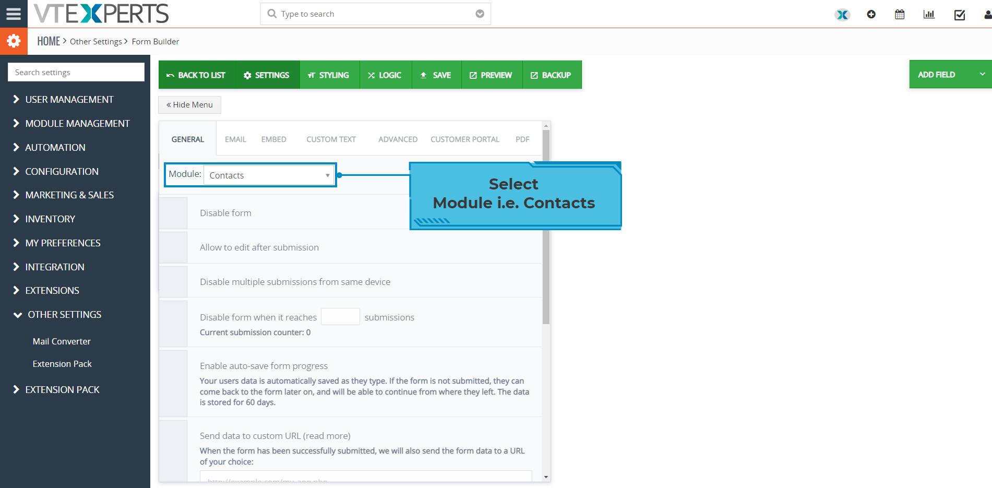
Task: Open Other Settings breadcrumb link
Action: coord(96,42)
